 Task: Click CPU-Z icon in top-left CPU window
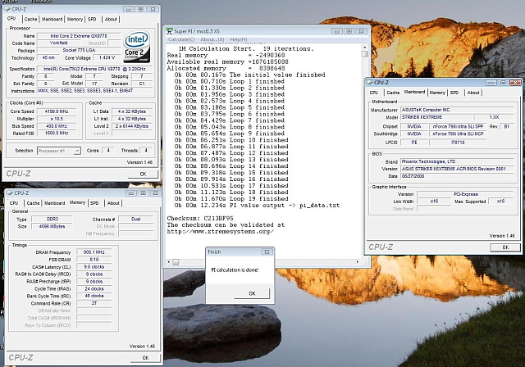coord(7,9)
